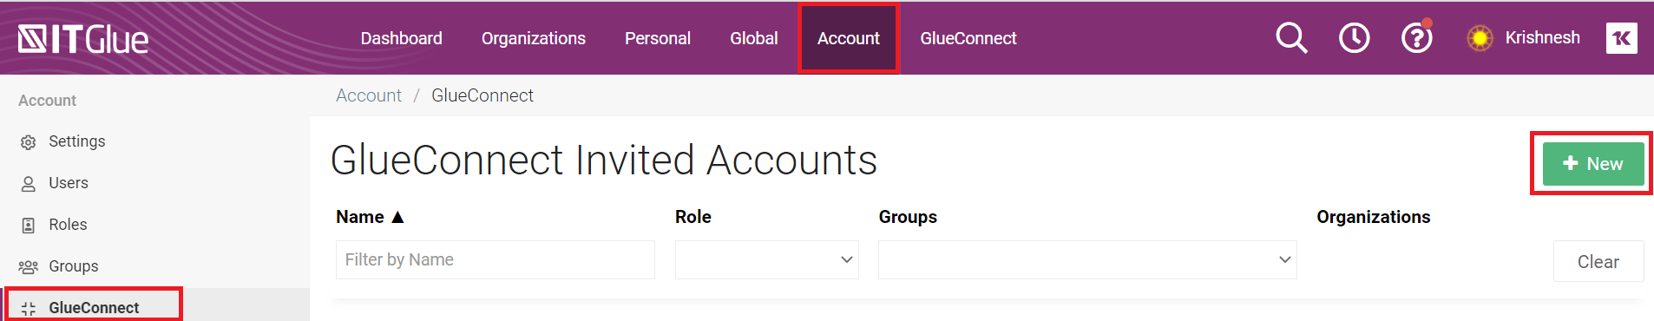Open Roles in the Account sidebar
Screen dimensions: 1654x321
68,225
